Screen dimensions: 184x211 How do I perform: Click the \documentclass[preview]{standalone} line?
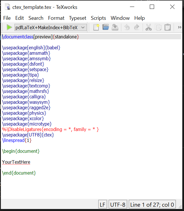pyautogui.click(x=40, y=37)
